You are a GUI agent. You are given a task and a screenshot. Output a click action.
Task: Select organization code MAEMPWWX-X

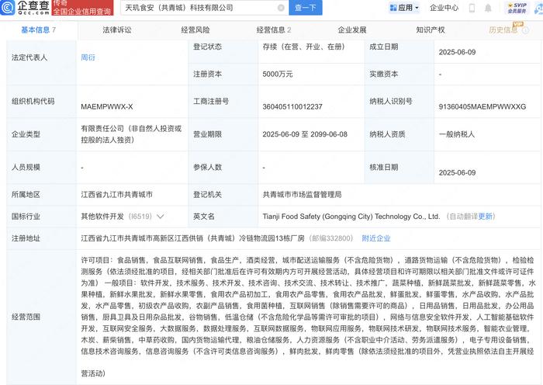coord(107,107)
